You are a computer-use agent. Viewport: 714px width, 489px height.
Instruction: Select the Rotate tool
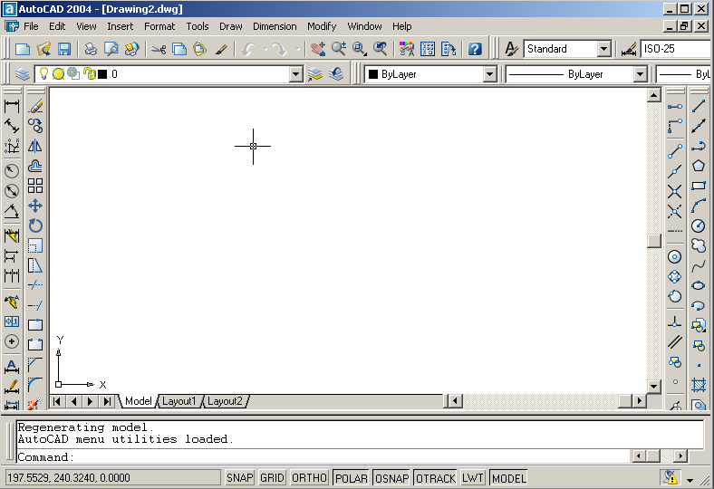[35, 225]
